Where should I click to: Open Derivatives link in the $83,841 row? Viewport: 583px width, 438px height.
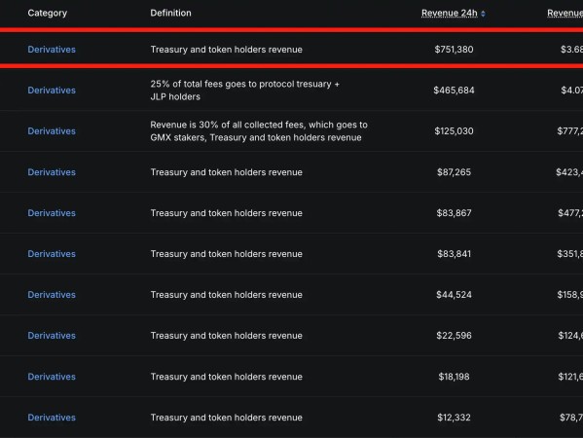click(52, 254)
